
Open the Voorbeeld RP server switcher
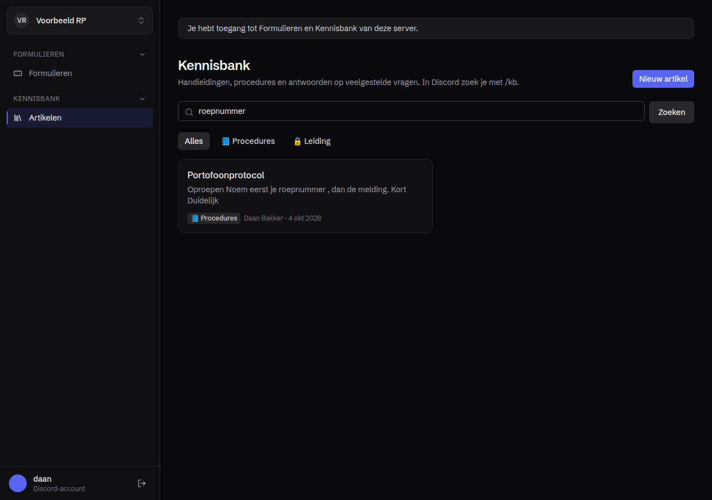pyautogui.click(x=80, y=21)
